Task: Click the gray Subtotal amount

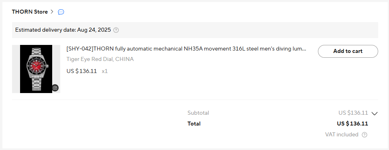Action: 353,113
